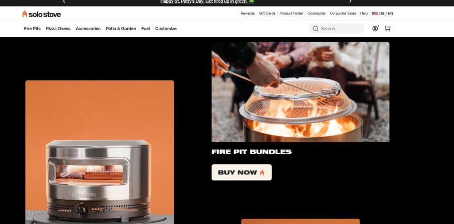The width and height of the screenshot is (454, 224).
Task: Click flame icon on Buy Now button
Action: (x=262, y=173)
